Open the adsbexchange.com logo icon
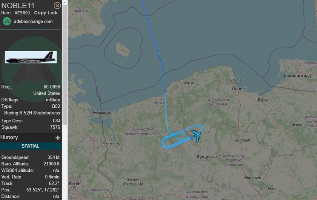Screen dimensions: 317x200 7,21
